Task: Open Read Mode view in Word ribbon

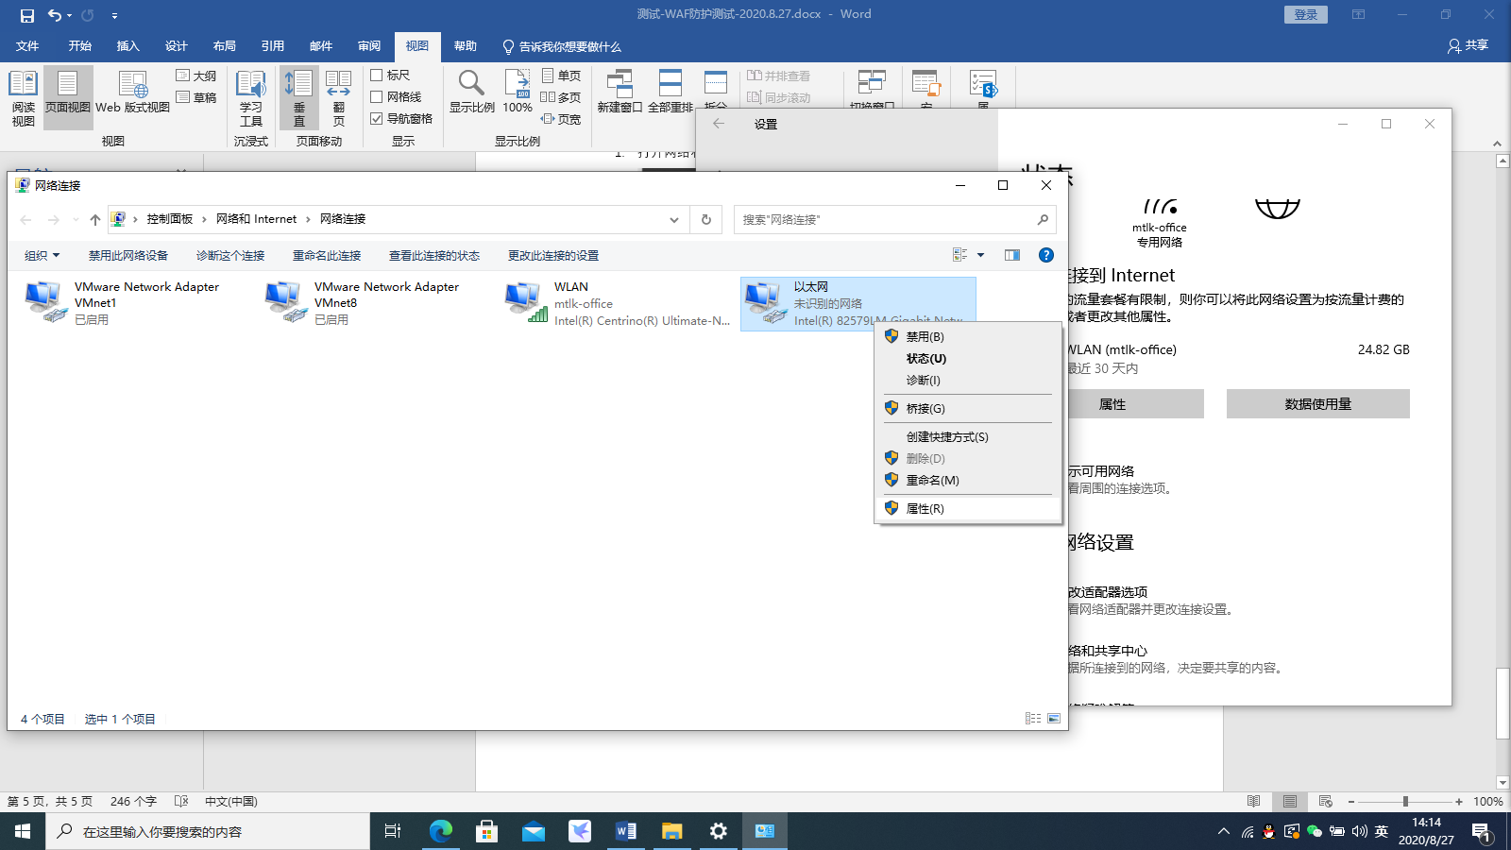Action: click(24, 97)
